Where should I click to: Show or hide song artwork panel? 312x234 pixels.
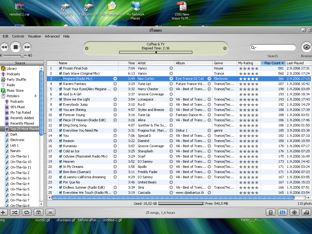pos(39,212)
